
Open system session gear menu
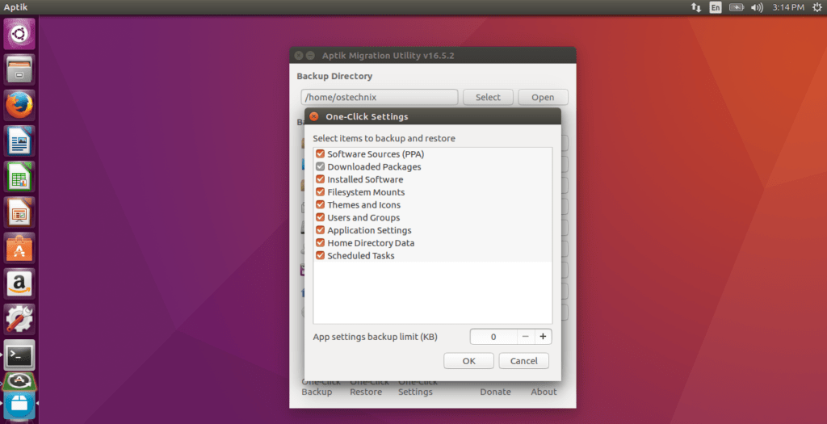tap(817, 7)
